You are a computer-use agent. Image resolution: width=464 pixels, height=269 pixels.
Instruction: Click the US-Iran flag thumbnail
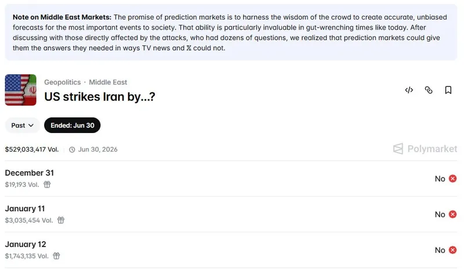21,90
